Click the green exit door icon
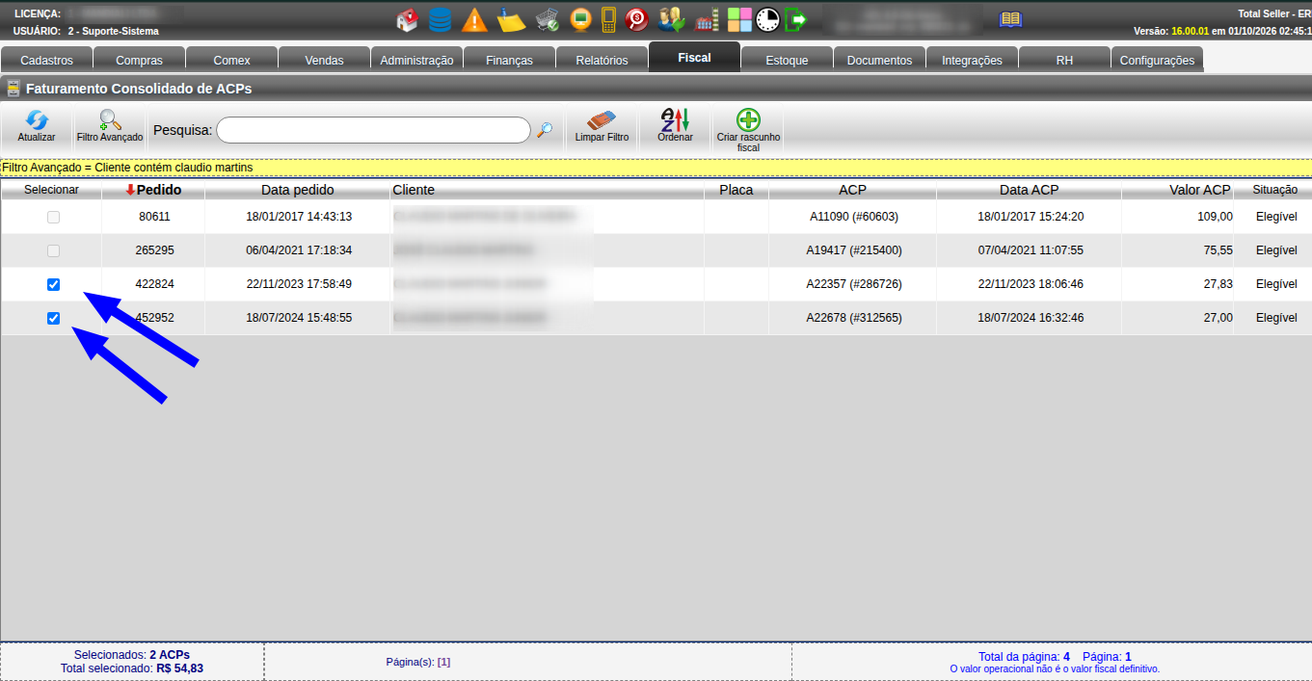Screen dimensions: 1312x681 point(796,20)
